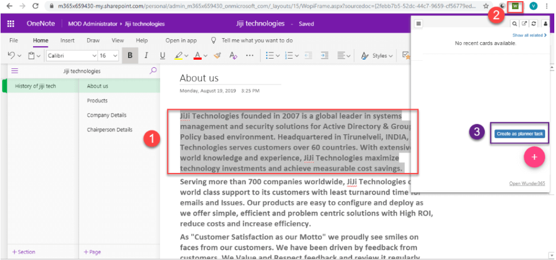556x260 pixels.
Task: Toggle Italic formatting
Action: [146, 56]
